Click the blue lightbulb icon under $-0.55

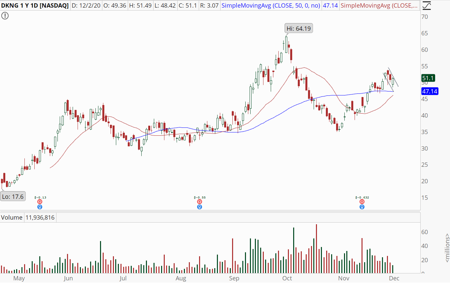[x=199, y=207]
